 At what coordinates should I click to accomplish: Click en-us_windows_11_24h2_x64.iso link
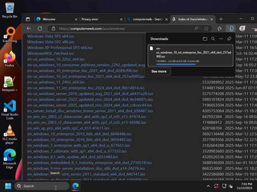click(x=56, y=82)
